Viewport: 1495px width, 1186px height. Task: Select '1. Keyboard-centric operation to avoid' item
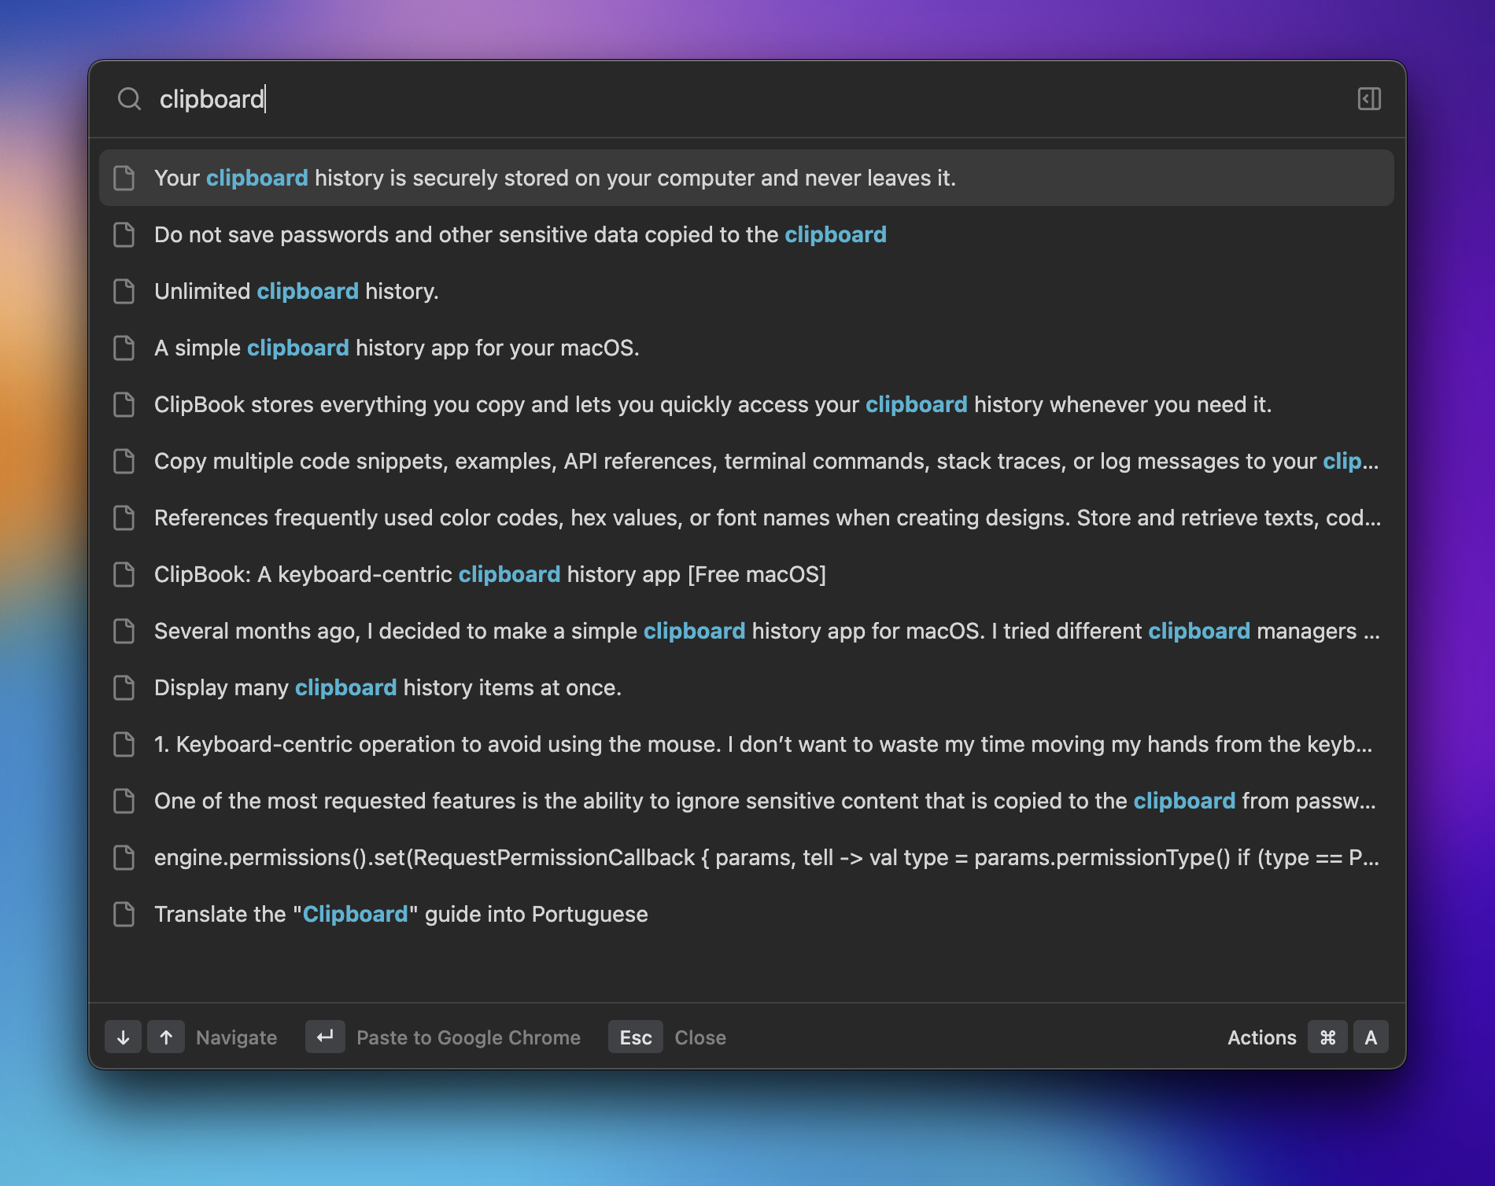pyautogui.click(x=747, y=744)
